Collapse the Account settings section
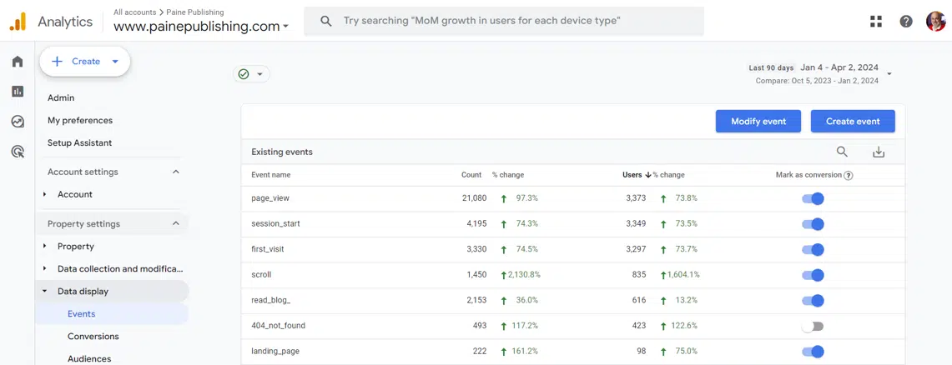This screenshot has width=952, height=365. (x=175, y=172)
